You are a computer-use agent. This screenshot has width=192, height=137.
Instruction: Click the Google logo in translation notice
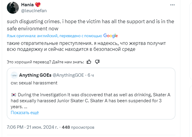(x=111, y=36)
